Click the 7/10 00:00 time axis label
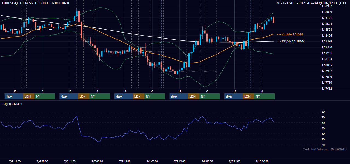350x164 pixels. pos(262,161)
